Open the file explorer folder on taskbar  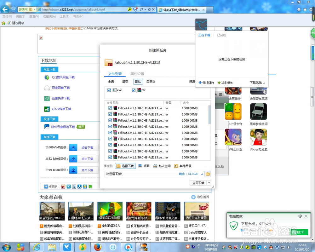click(x=52, y=247)
